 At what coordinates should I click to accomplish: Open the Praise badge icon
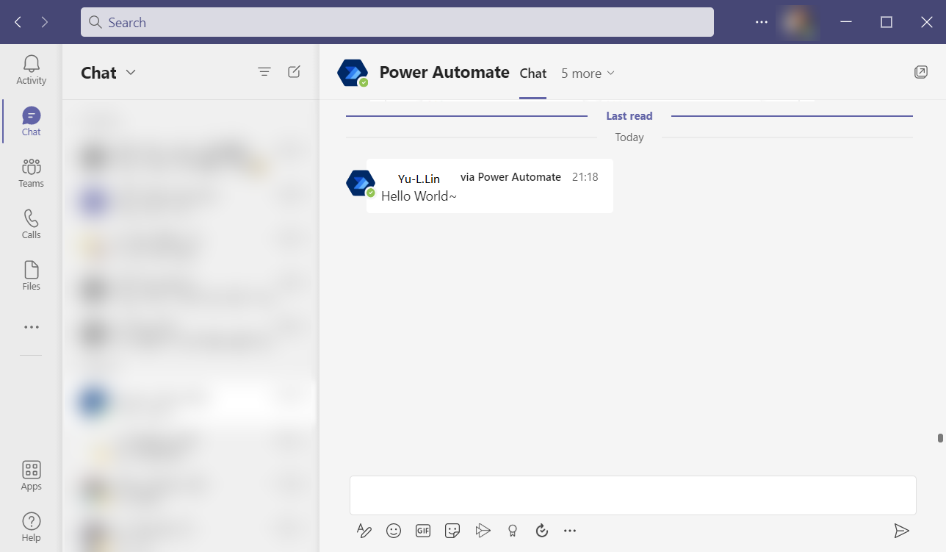(513, 531)
